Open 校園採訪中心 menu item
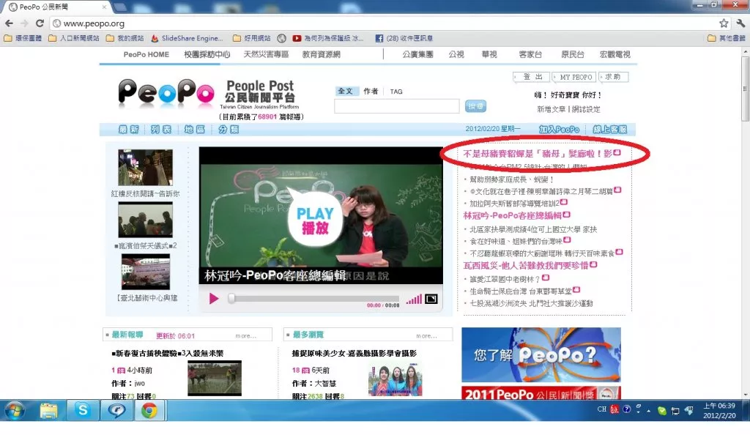The width and height of the screenshot is (750, 435). tap(207, 54)
